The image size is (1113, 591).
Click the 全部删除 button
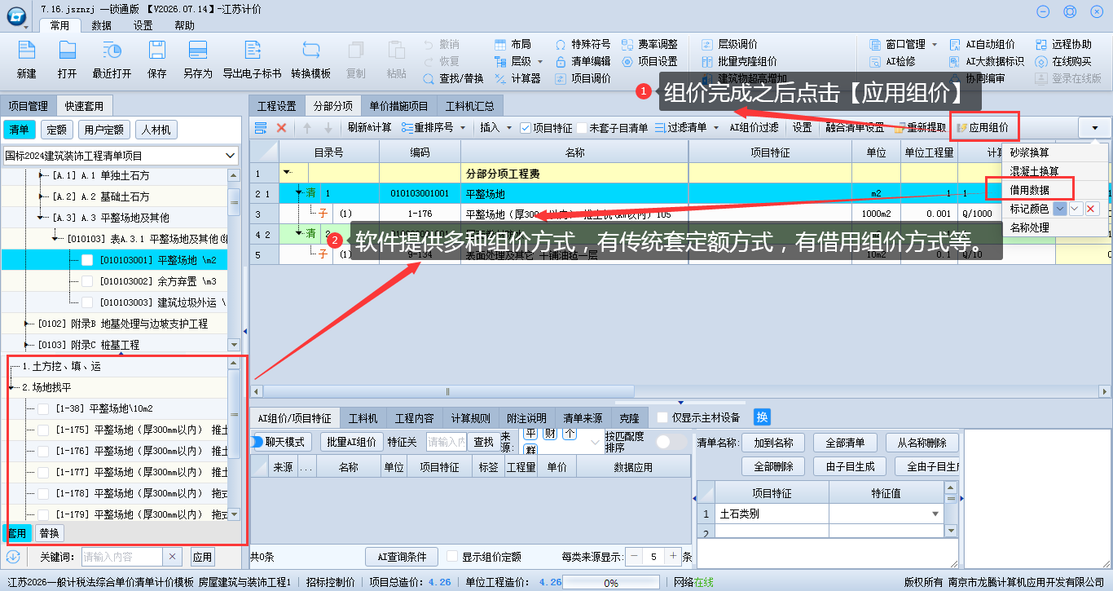click(773, 466)
